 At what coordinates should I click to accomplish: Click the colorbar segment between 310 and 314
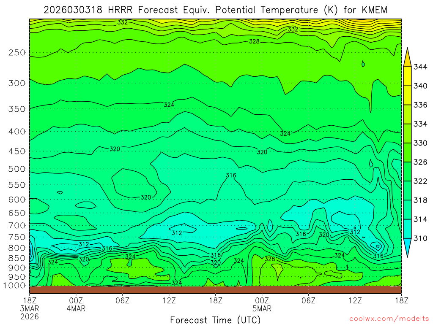coord(407,229)
